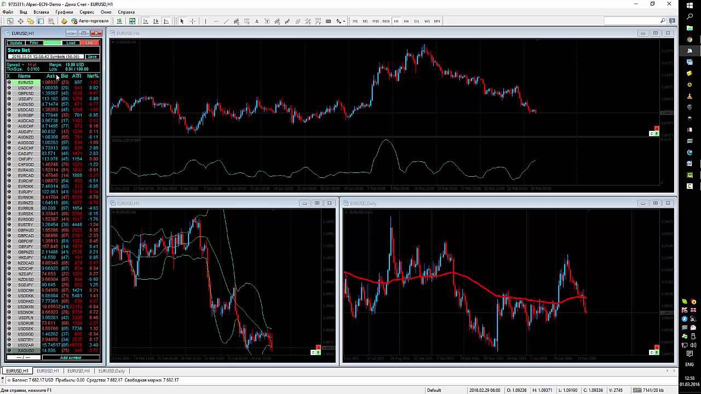Screen dimensions: 701x394
Task: Click the save list name field
Action: point(47,56)
